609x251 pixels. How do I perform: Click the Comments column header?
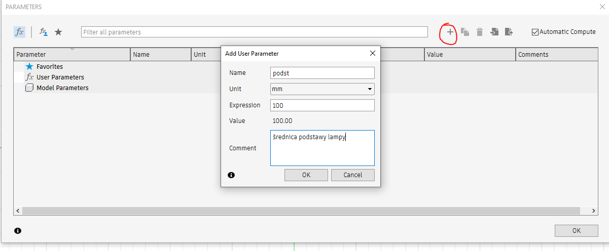(557, 54)
